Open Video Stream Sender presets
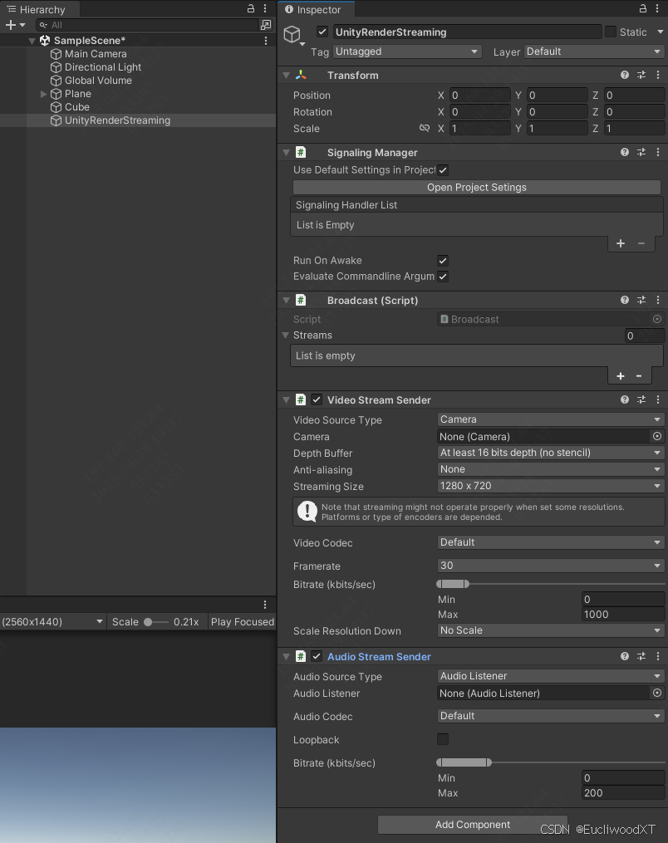Image resolution: width=668 pixels, height=843 pixels. pyautogui.click(x=641, y=399)
